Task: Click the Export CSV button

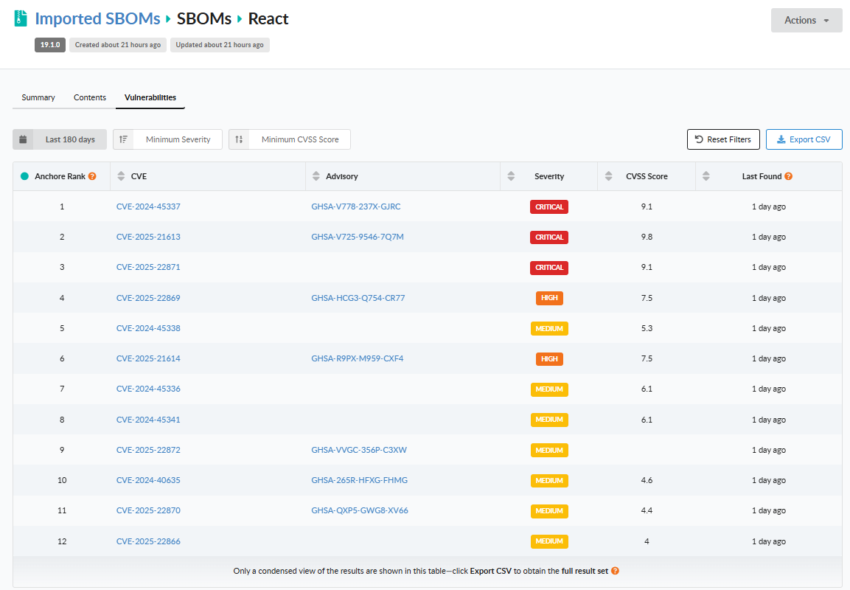Action: [x=804, y=139]
